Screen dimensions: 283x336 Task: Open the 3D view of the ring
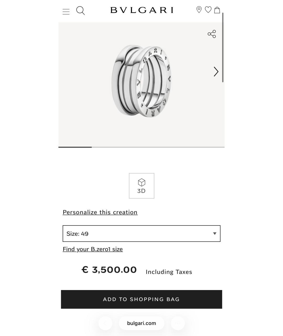pos(141,186)
